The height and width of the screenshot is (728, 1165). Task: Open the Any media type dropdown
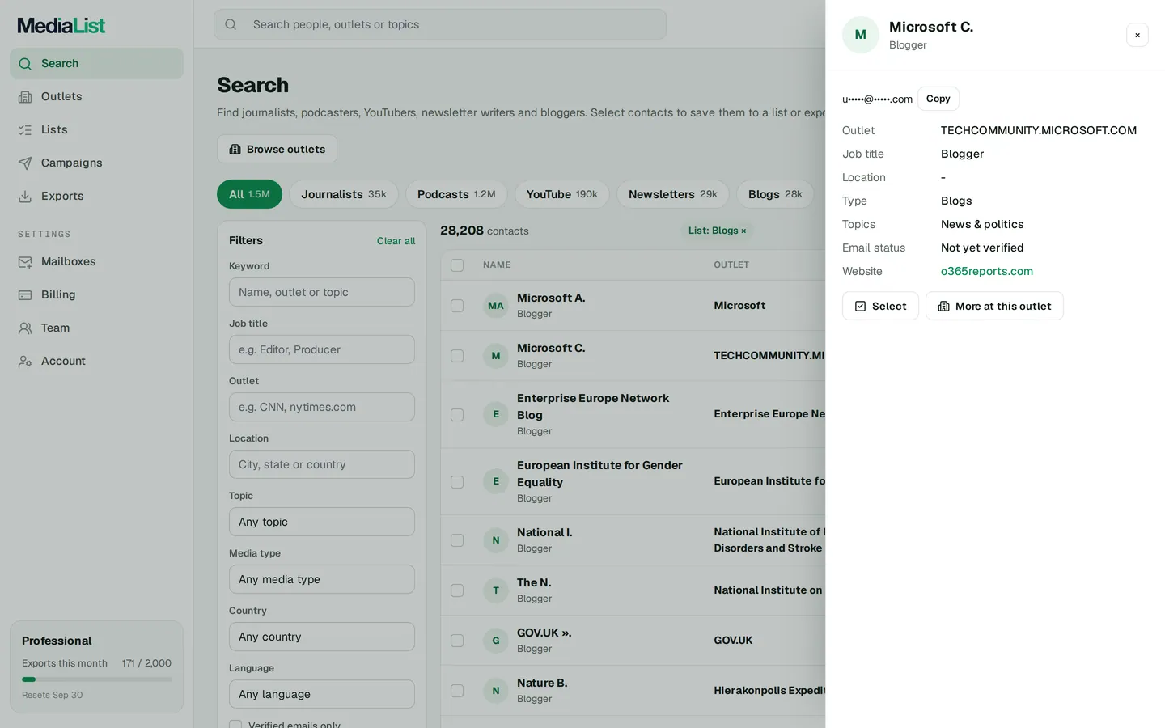321,579
